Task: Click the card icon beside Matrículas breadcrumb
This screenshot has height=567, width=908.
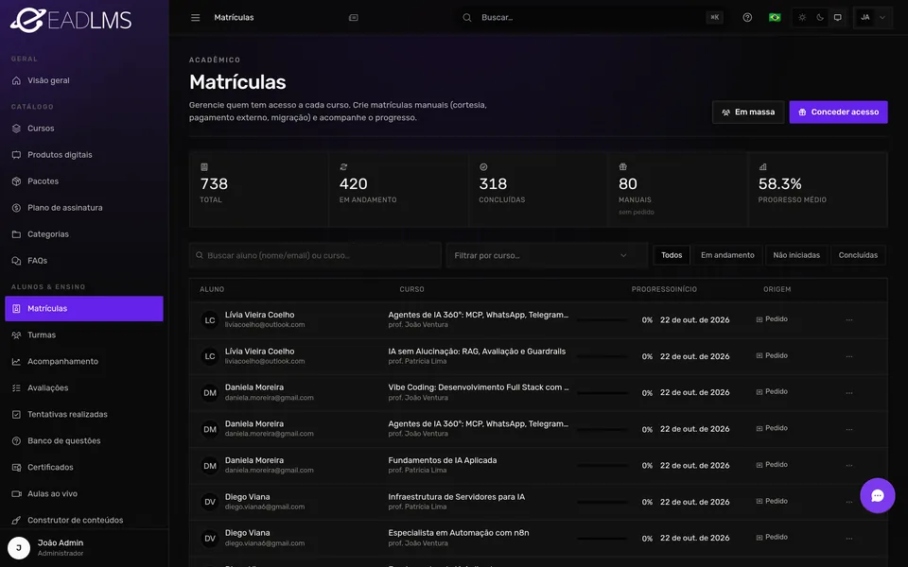Action: [x=353, y=17]
